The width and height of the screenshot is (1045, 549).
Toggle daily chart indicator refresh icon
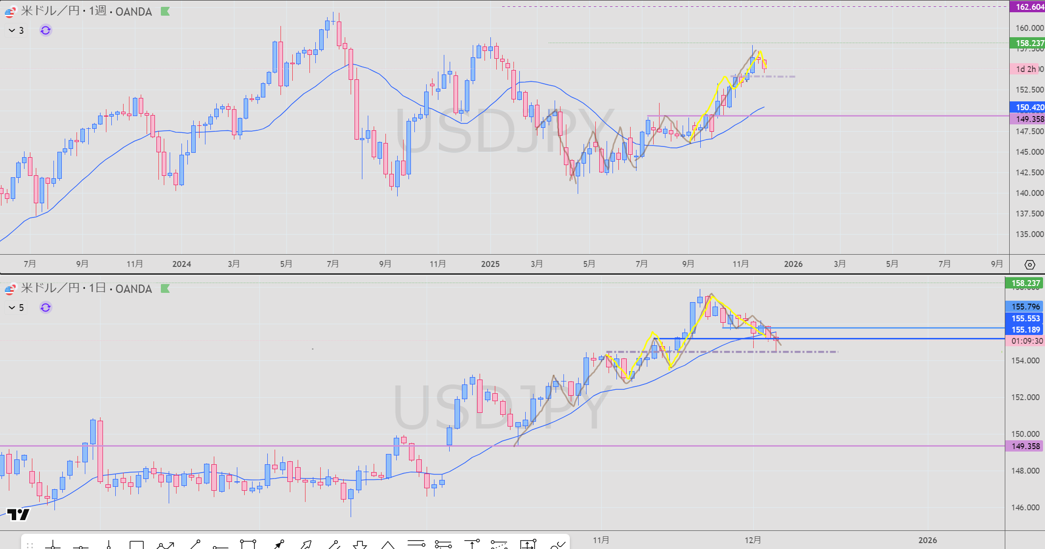pos(46,308)
